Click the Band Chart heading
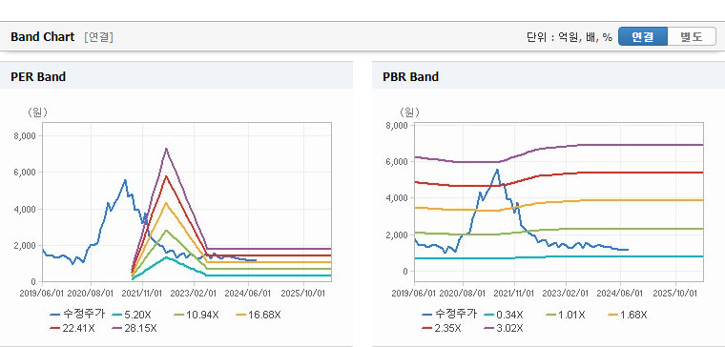The image size is (725, 347). click(x=43, y=37)
